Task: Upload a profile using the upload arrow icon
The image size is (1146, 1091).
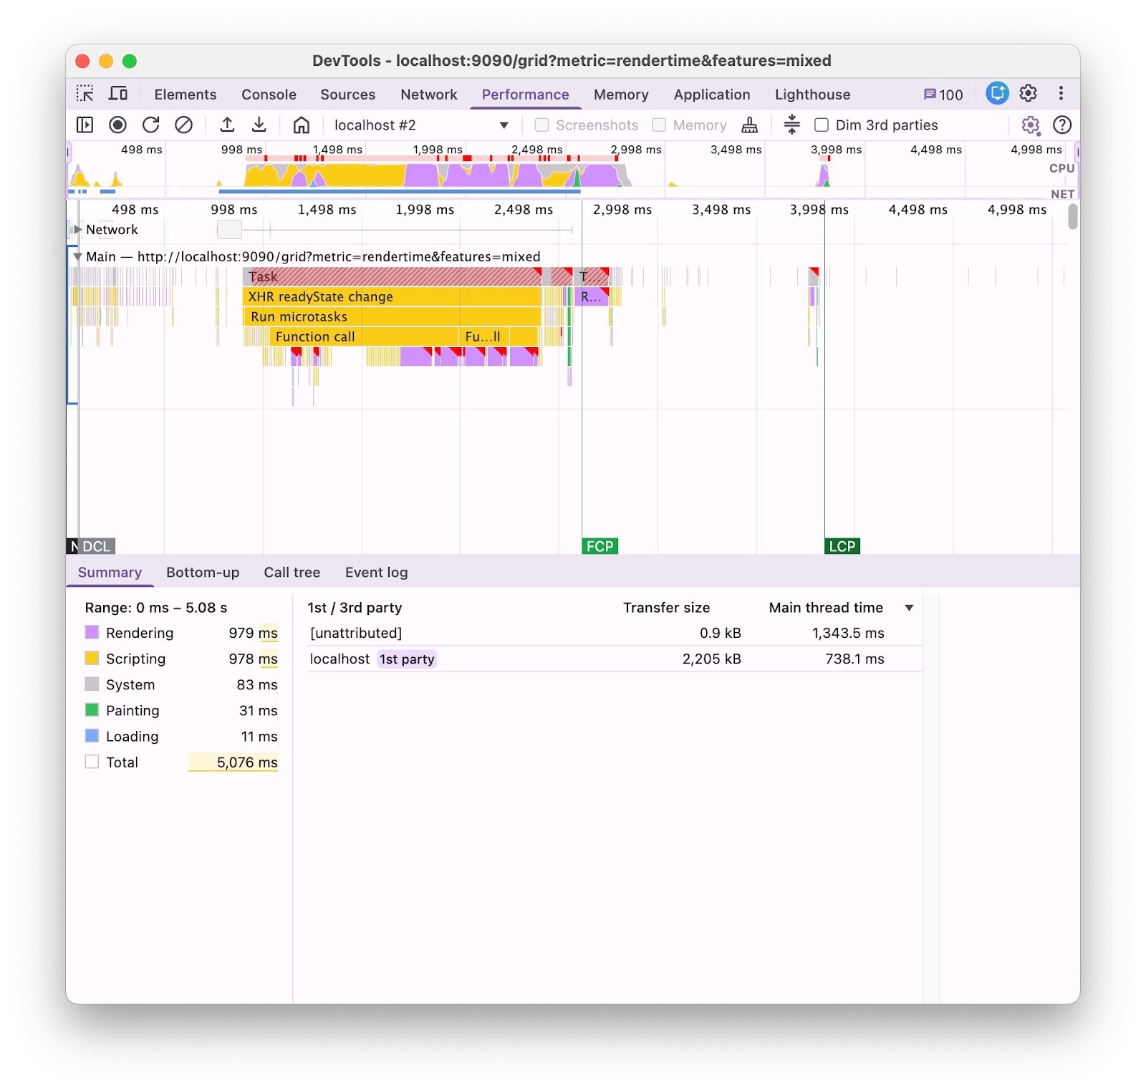Action: coord(227,125)
